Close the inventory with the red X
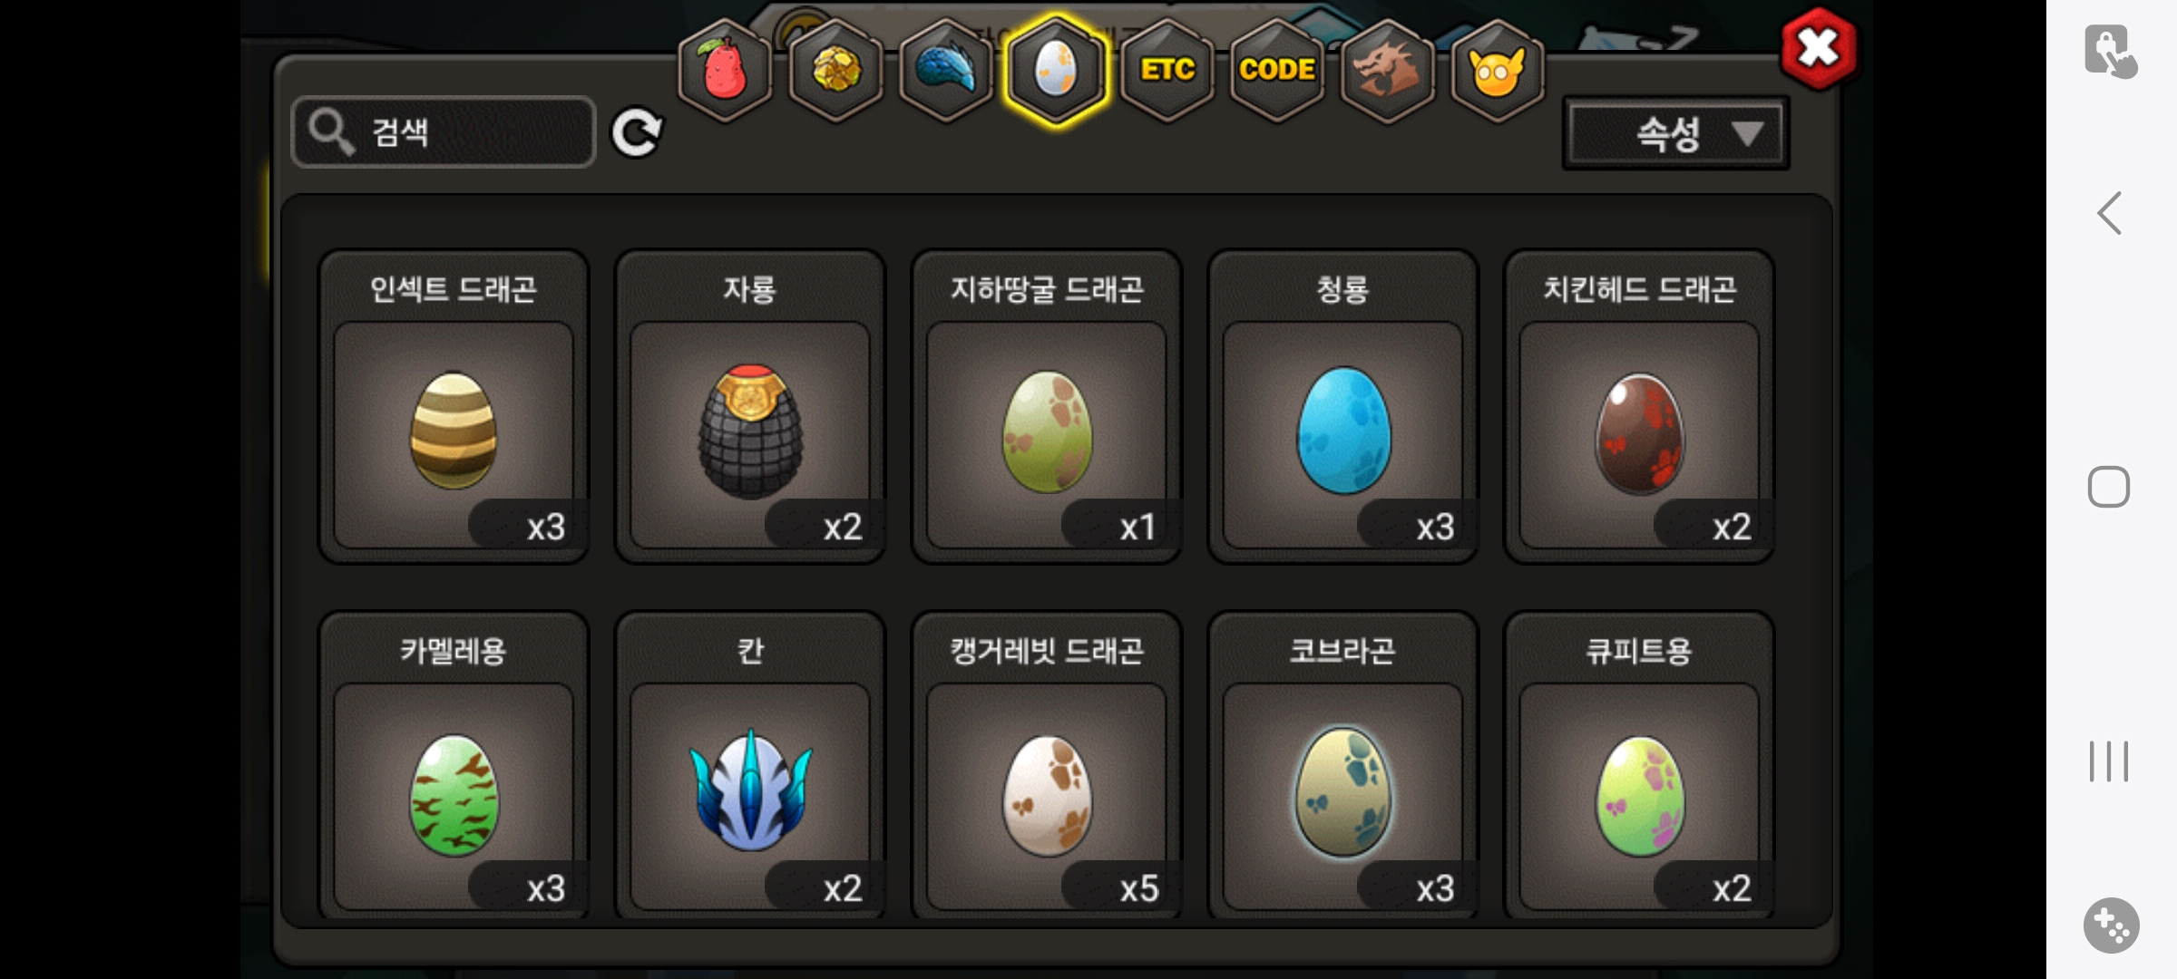 click(x=1819, y=49)
